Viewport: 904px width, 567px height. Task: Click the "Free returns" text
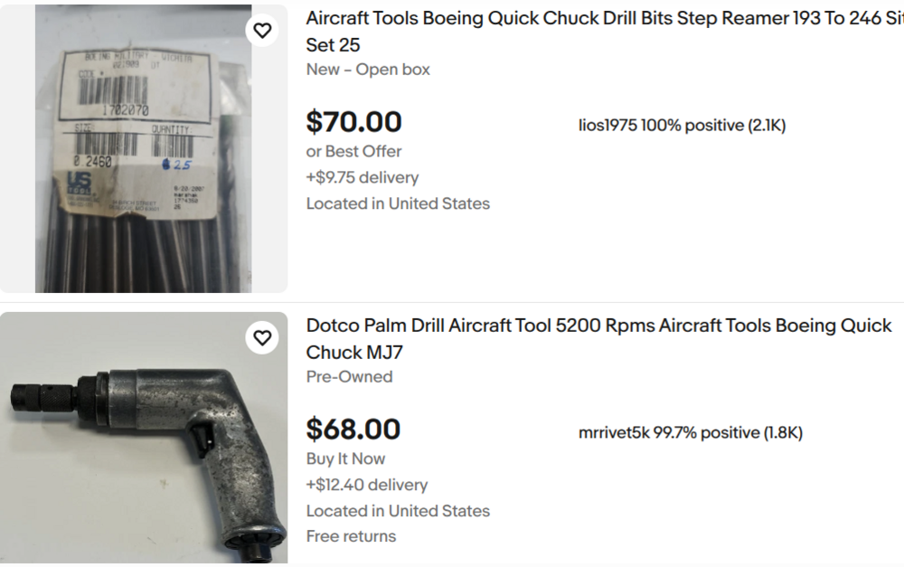(351, 536)
